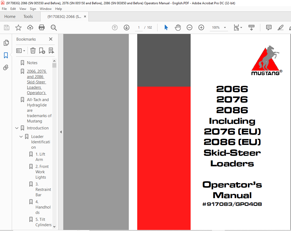Close the open PDF document tab
The image size is (291, 231).
pyautogui.click(x=85, y=17)
